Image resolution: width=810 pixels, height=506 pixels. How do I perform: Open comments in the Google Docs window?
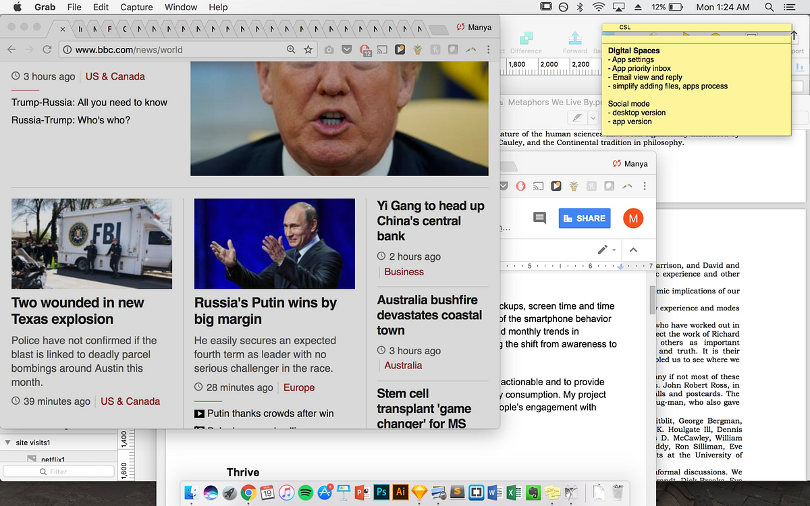point(539,218)
